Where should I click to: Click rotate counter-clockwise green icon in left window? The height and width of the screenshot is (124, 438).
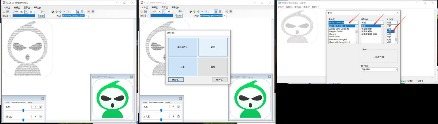(57, 12)
